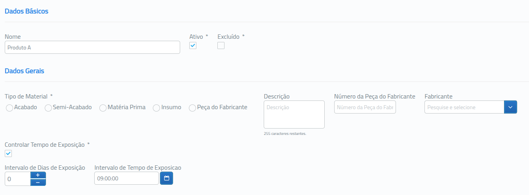Image resolution: width=529 pixels, height=195 pixels.
Task: Decrease exposure days with minus button
Action: (38, 182)
